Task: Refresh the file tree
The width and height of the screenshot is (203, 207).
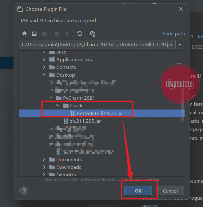Action: [80, 34]
